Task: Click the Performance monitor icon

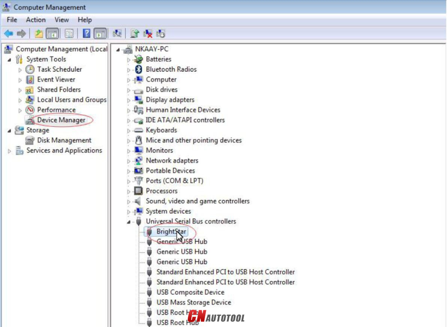Action: tap(30, 110)
